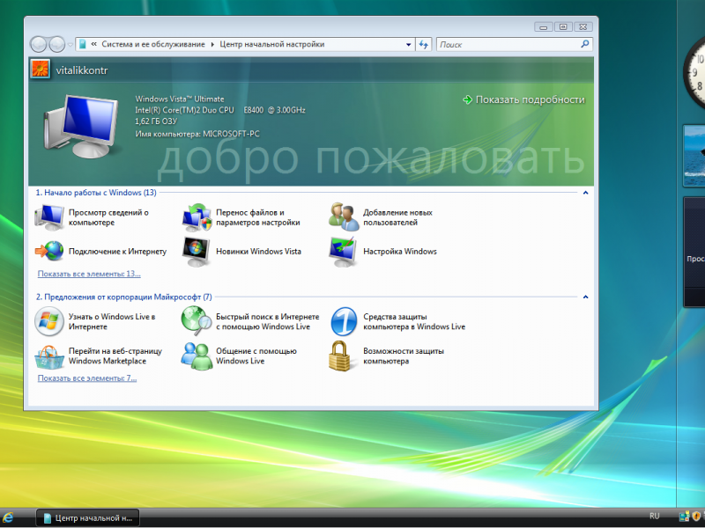Click the security shield icon in the tray
The height and width of the screenshot is (528, 705).
[696, 517]
